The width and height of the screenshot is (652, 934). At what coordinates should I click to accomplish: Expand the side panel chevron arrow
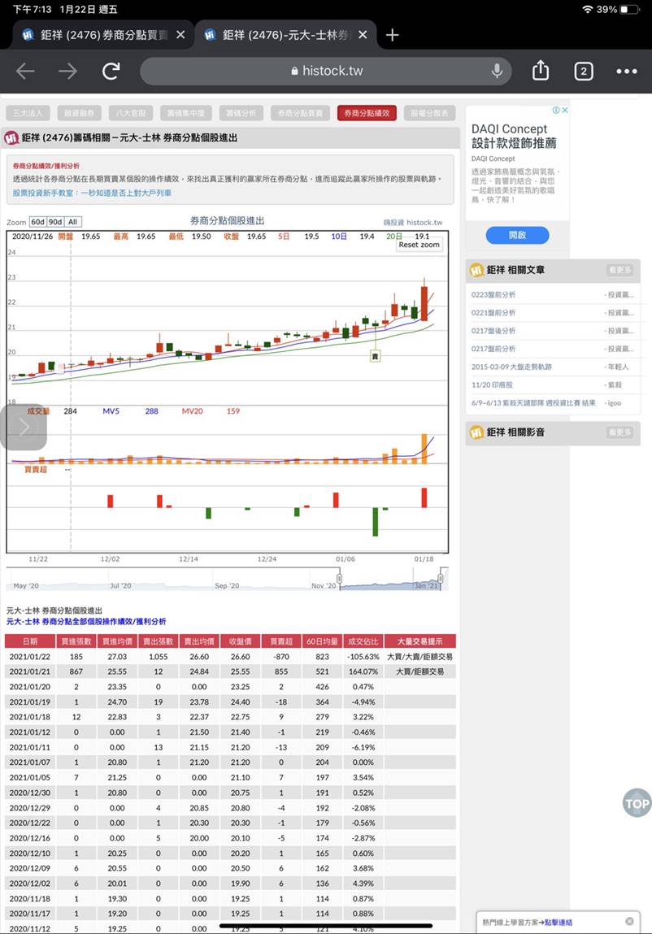coord(23,427)
